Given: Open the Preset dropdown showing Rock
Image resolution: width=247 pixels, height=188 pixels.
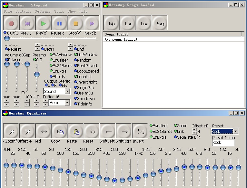Looking at the screenshot, I should pyautogui.click(x=235, y=131).
